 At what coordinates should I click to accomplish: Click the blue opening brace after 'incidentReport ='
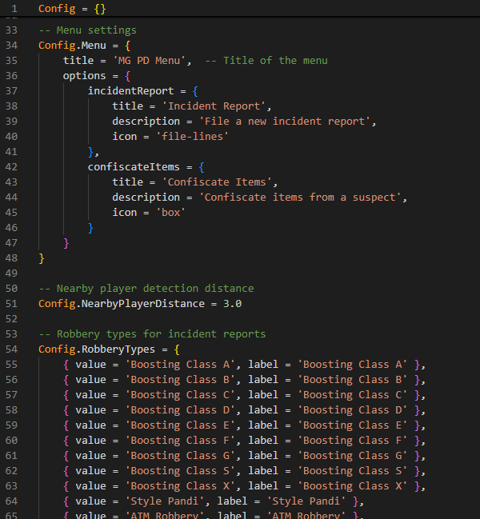click(x=195, y=91)
